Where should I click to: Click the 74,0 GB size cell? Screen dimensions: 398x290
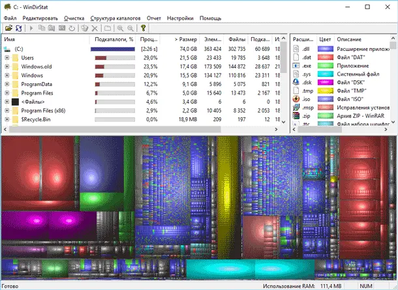click(x=189, y=49)
